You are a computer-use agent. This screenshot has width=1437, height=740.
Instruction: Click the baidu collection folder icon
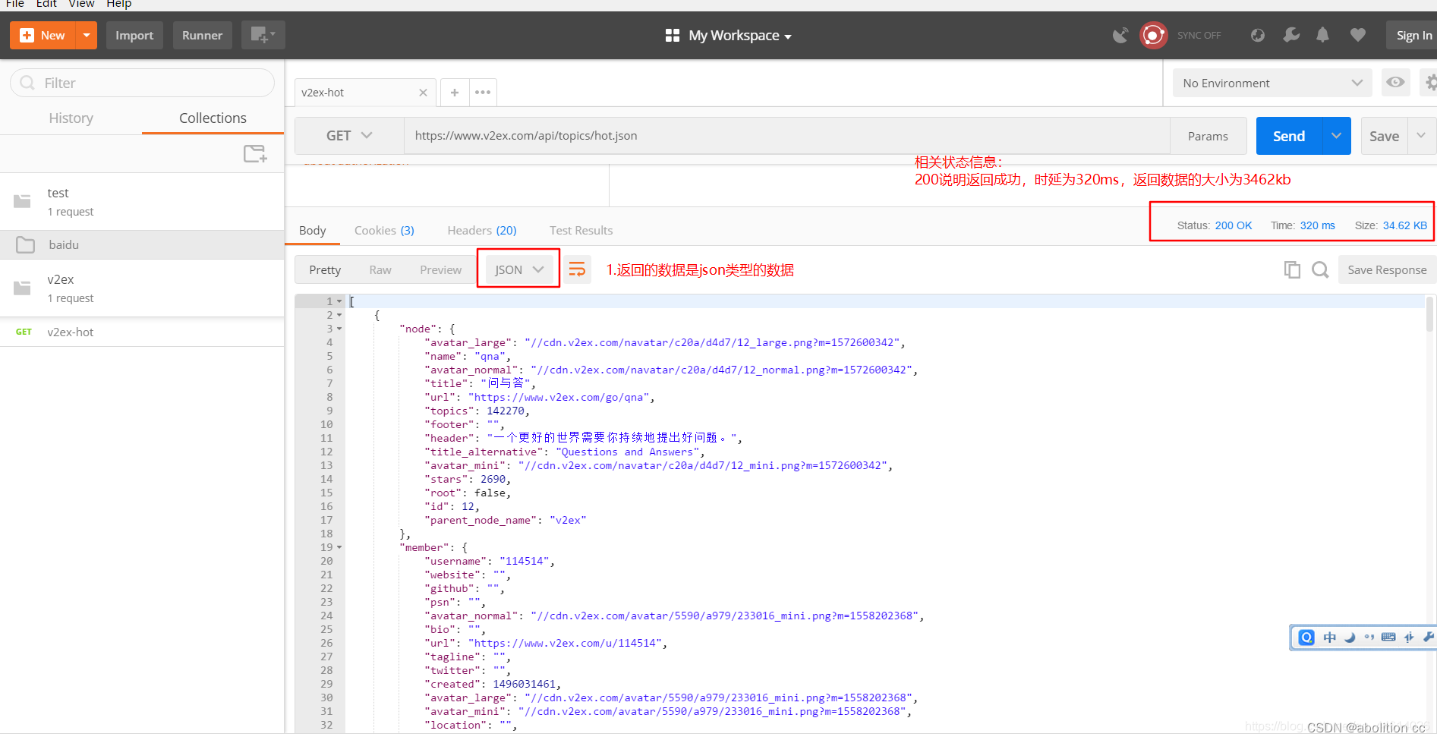click(x=25, y=244)
